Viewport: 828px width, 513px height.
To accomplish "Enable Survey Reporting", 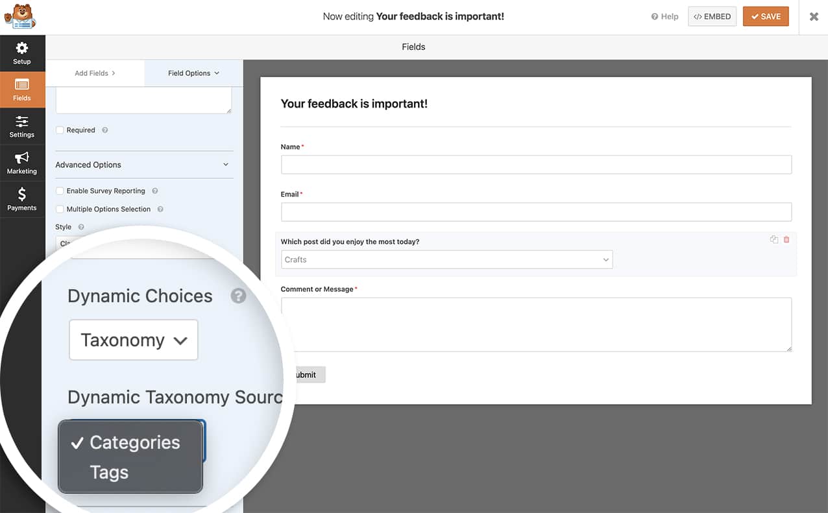I will [x=59, y=191].
